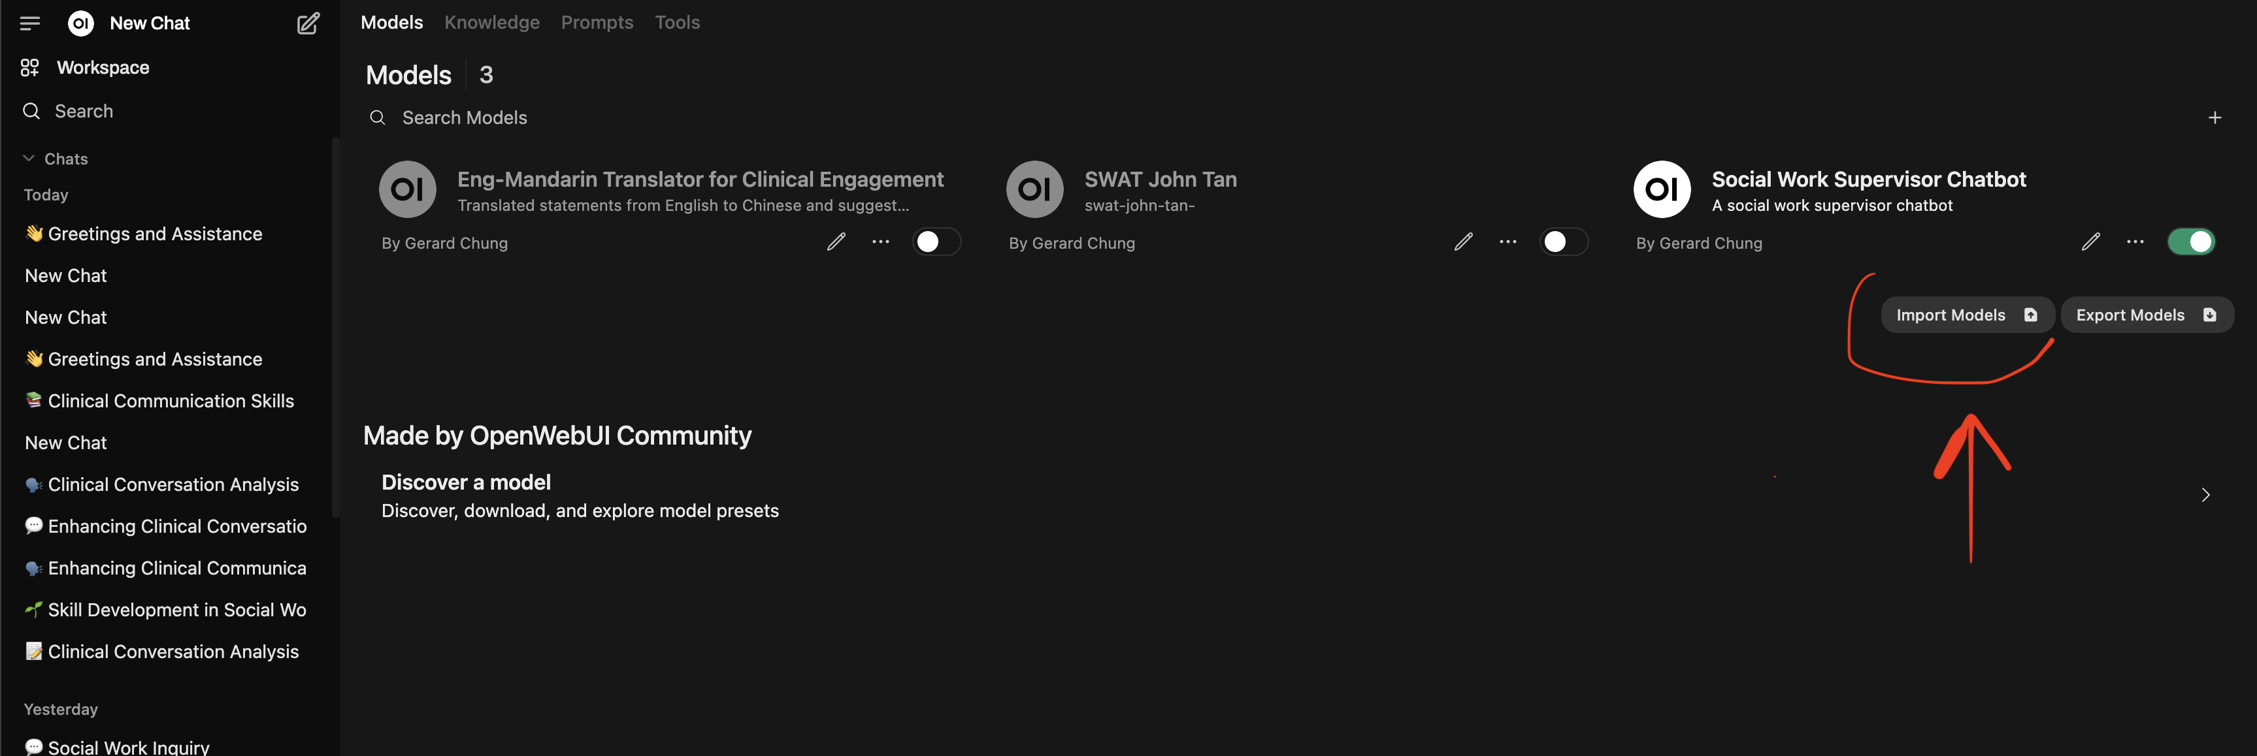Edit the SWAT John Tan model
Viewport: 2257px width, 756px height.
(1463, 242)
